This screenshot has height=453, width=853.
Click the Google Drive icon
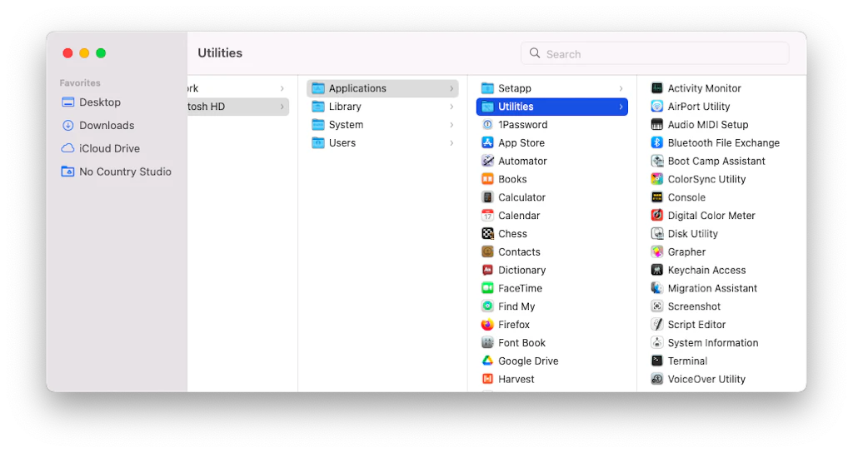point(487,361)
